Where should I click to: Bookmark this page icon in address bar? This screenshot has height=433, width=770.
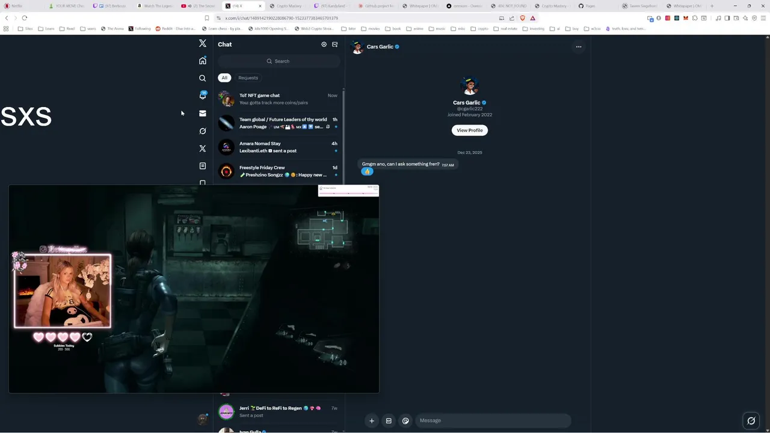coord(207,18)
